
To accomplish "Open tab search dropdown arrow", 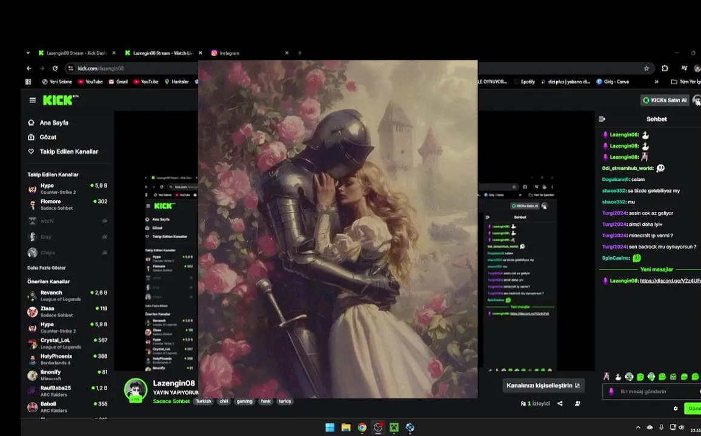I will tap(28, 53).
